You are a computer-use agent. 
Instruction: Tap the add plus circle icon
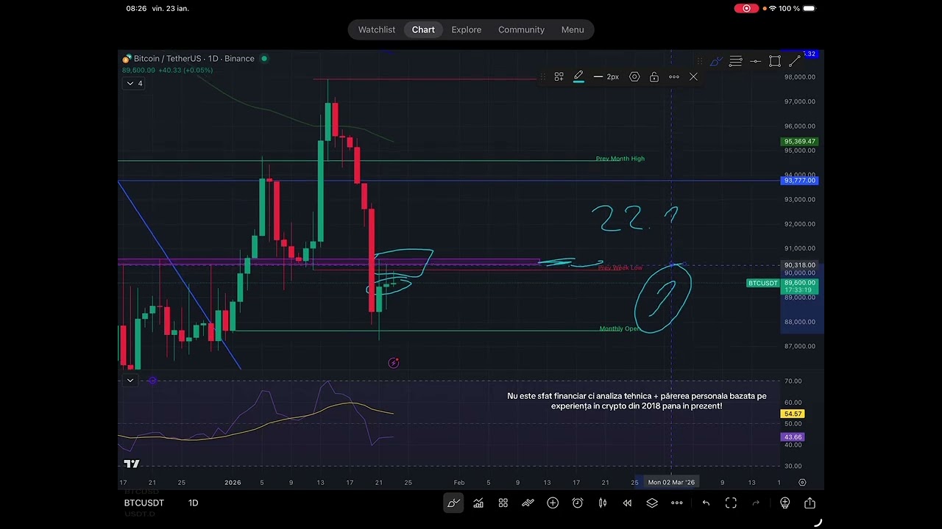click(553, 503)
